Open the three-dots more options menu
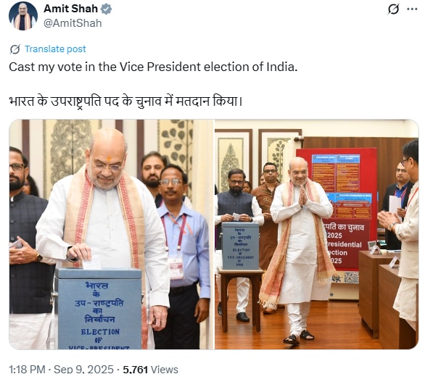Image resolution: width=425 pixels, height=374 pixels. [x=412, y=9]
